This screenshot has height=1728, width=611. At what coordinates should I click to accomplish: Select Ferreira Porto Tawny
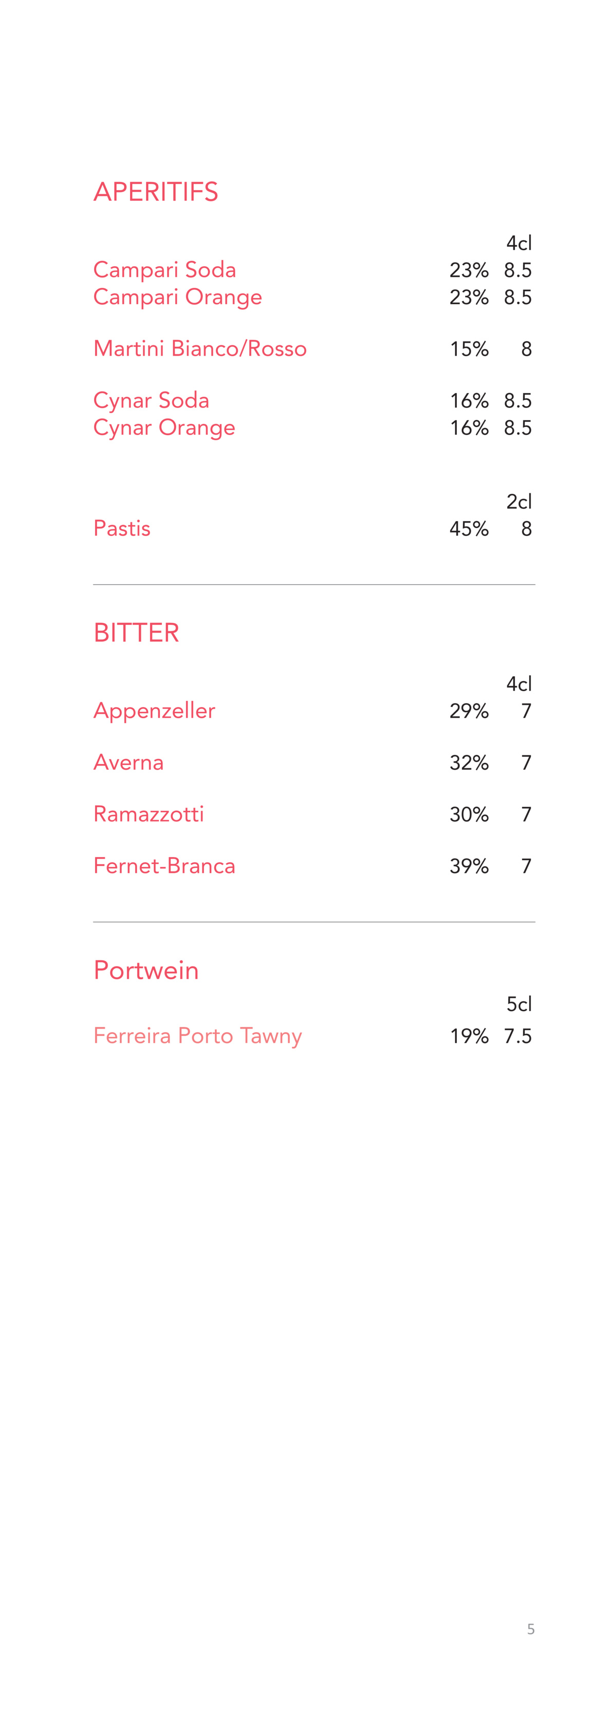click(198, 1036)
